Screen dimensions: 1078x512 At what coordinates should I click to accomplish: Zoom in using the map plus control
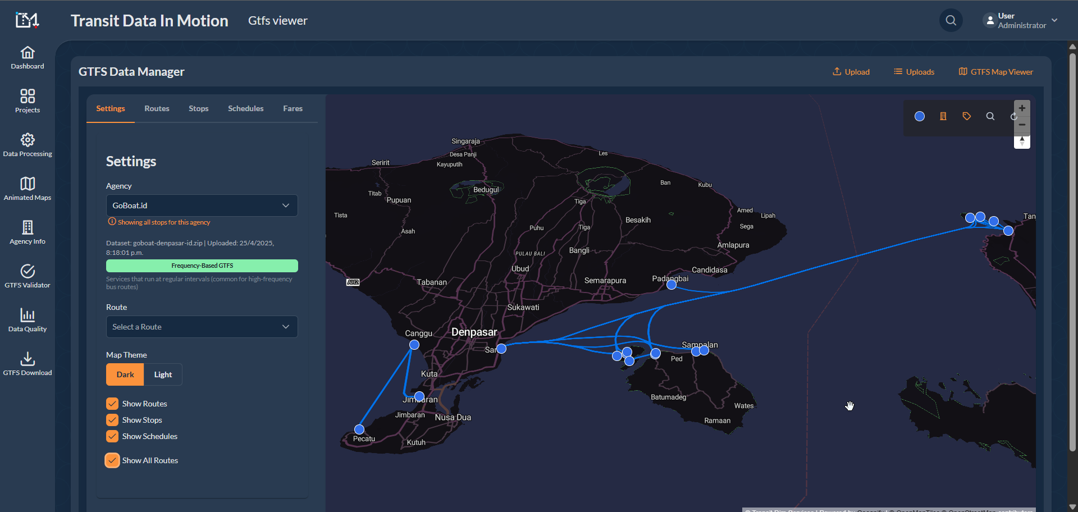[1022, 108]
